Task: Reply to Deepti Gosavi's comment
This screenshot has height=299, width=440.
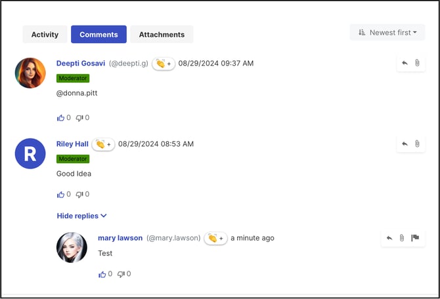Action: [x=405, y=64]
